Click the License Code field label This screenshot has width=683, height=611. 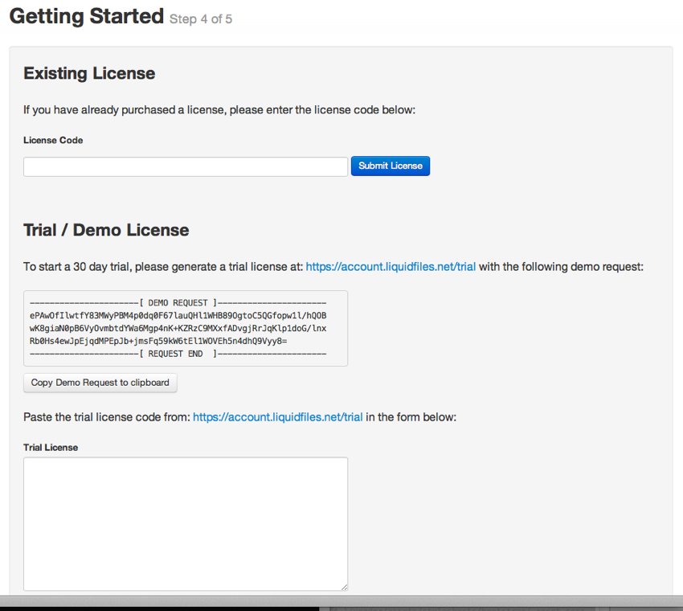(53, 140)
